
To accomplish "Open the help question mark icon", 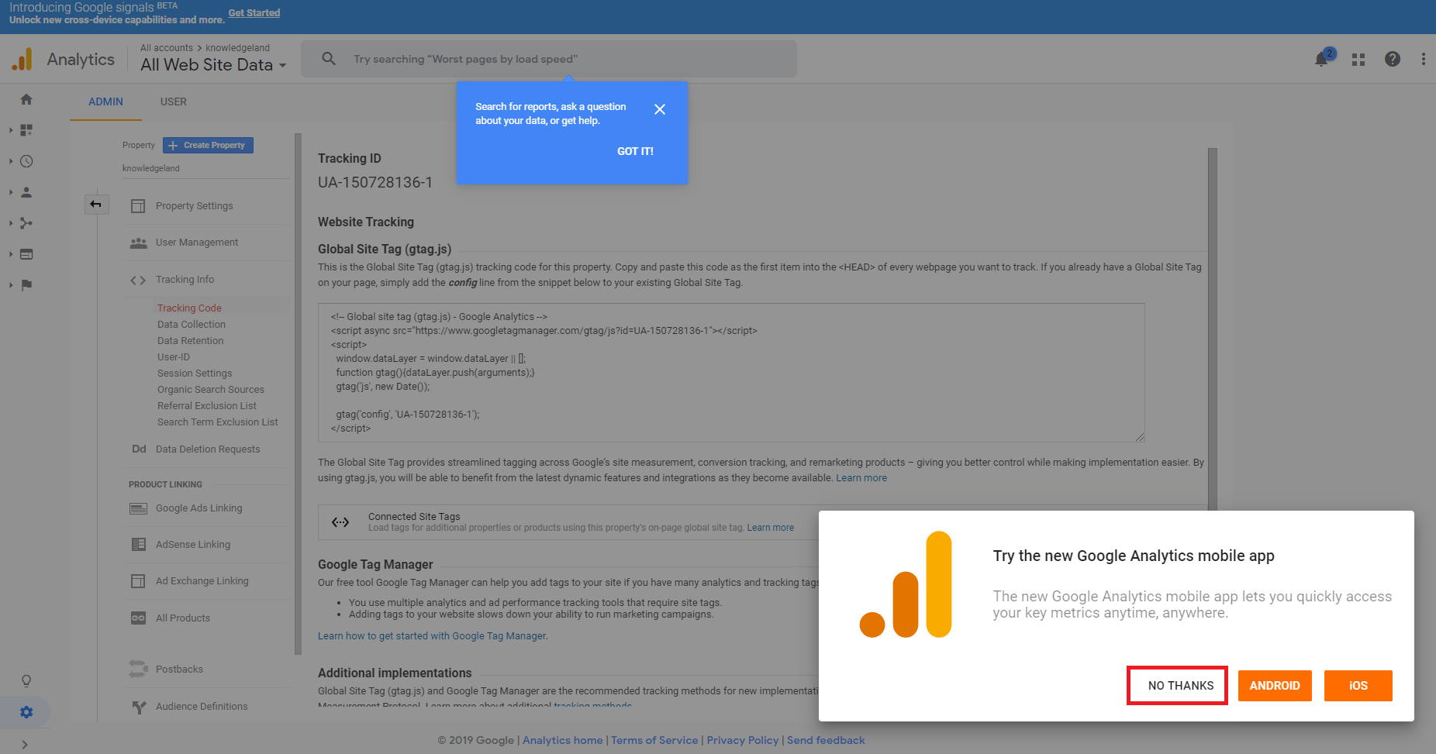I will 1393,59.
